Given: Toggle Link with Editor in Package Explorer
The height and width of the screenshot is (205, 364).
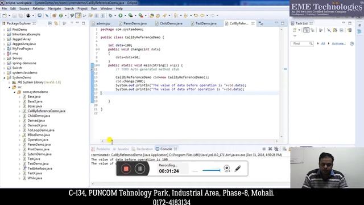Looking at the screenshot, I should [x=56, y=23].
